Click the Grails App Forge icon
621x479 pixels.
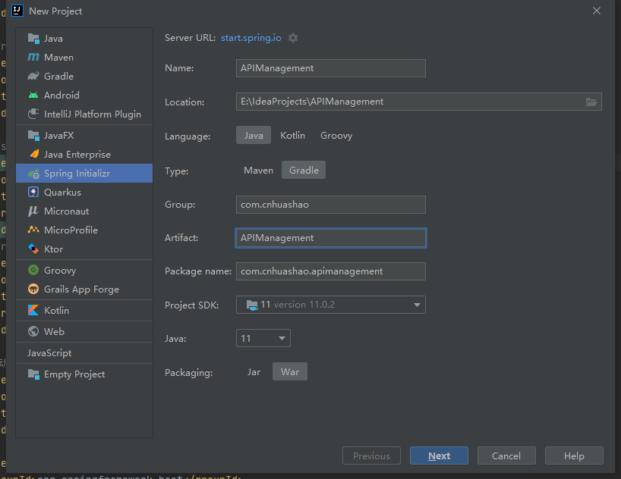point(33,289)
